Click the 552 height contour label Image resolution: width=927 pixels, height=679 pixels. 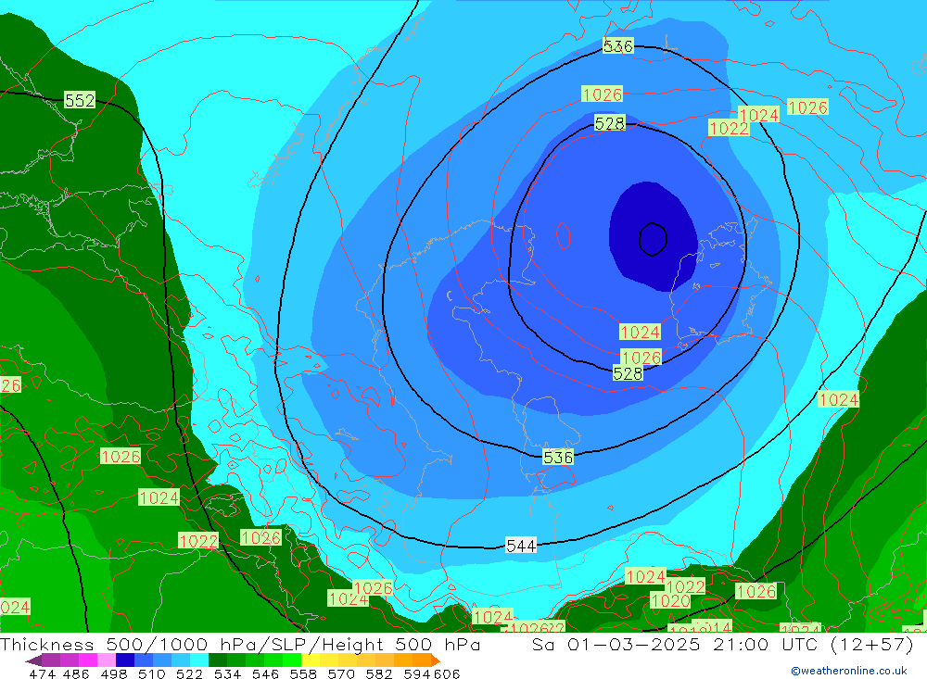click(80, 100)
